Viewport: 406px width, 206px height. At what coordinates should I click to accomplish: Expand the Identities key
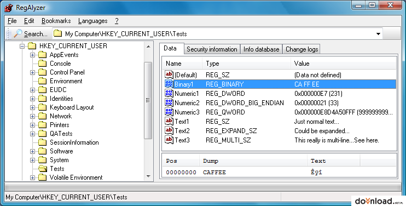[33, 99]
